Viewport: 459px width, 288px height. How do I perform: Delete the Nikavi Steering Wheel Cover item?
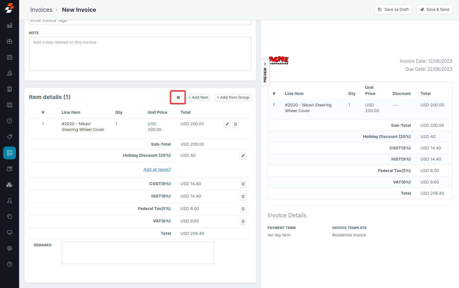pyautogui.click(x=235, y=124)
